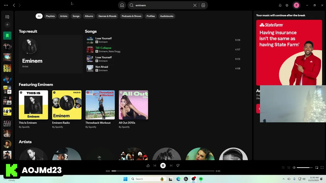Click Not Afraid album art thumbnail
The height and width of the screenshot is (183, 326).
point(90,68)
